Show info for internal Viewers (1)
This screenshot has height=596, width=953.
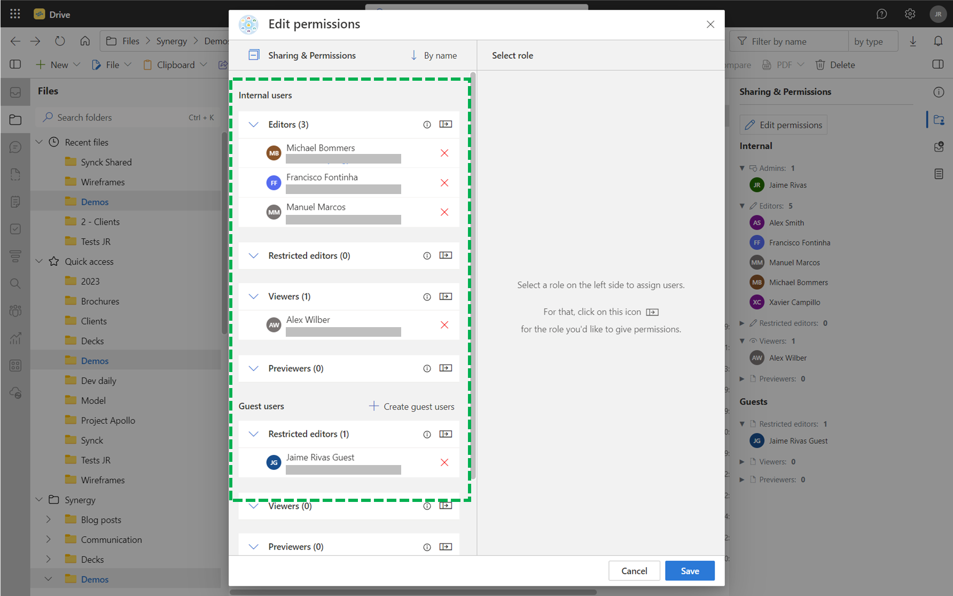coord(427,297)
